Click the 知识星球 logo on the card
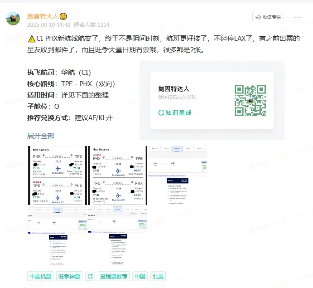313x288 pixels. [x=177, y=112]
